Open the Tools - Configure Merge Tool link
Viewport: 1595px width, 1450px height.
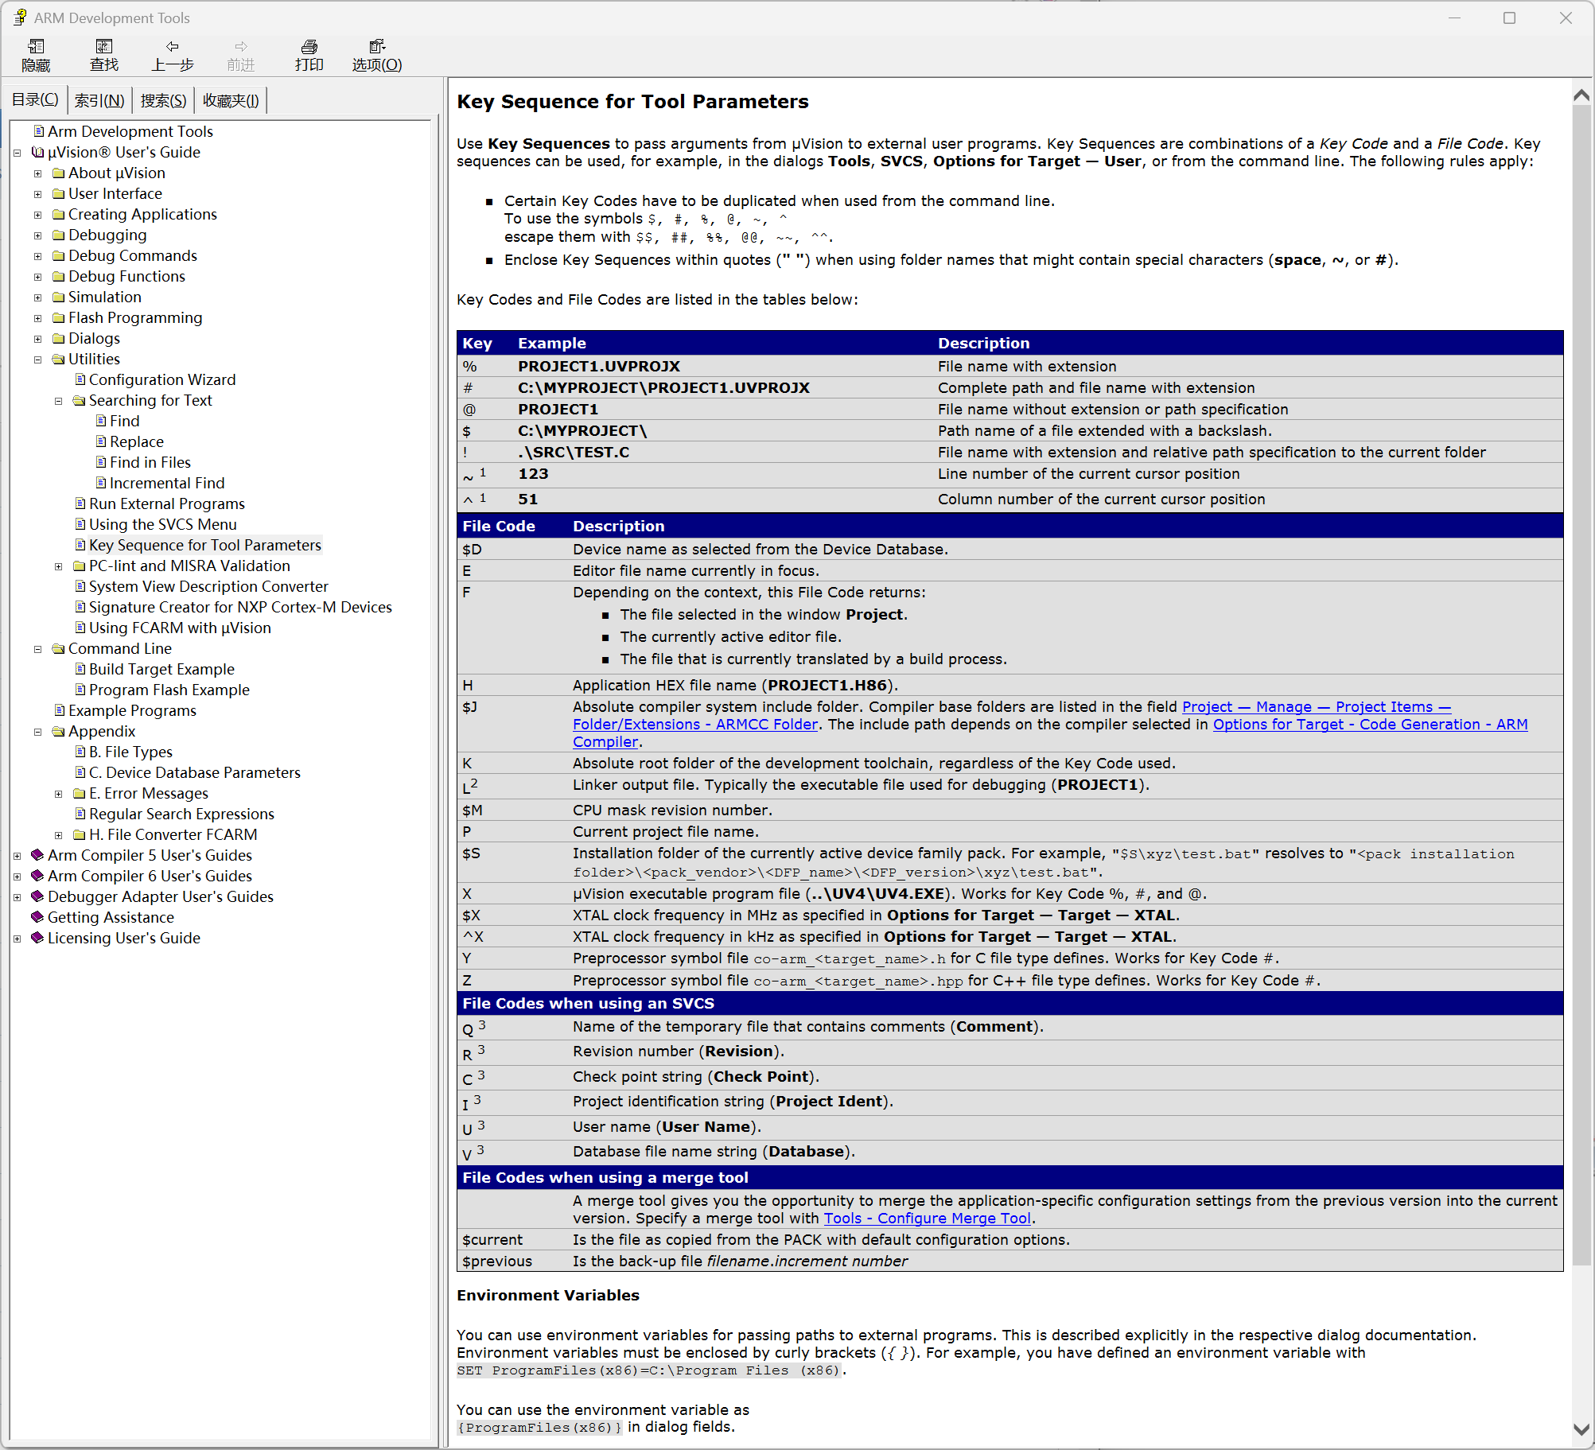[927, 1218]
